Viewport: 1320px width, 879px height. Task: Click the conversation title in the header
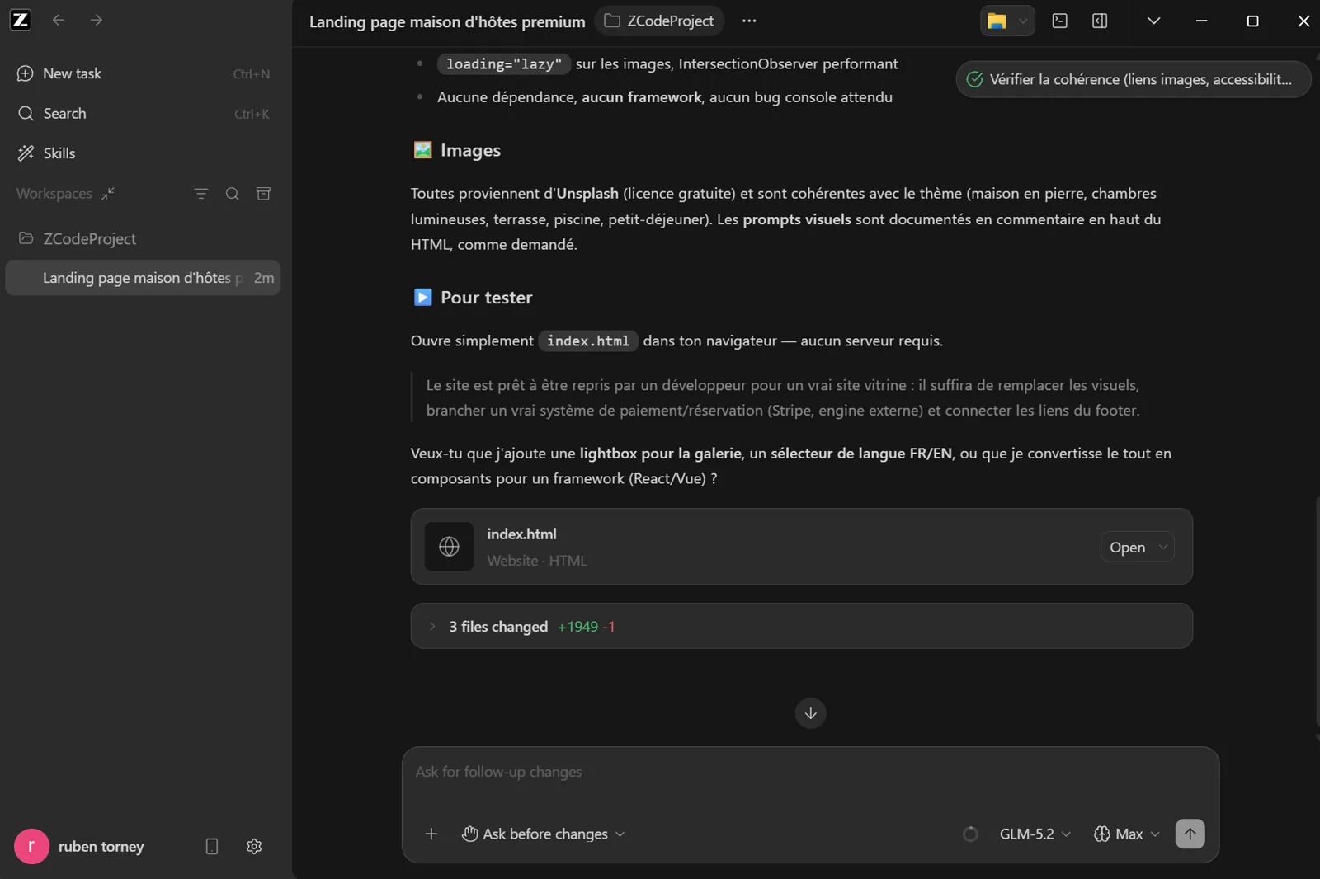[x=447, y=21]
